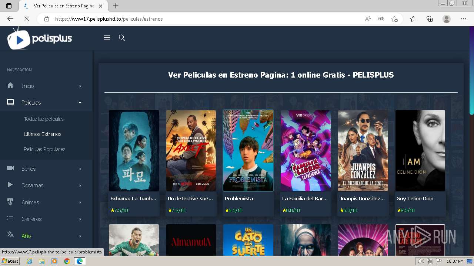Click the Edge taskbar icon

(x=80, y=261)
